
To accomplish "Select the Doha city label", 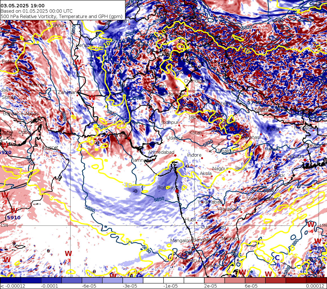I will 6,132.
